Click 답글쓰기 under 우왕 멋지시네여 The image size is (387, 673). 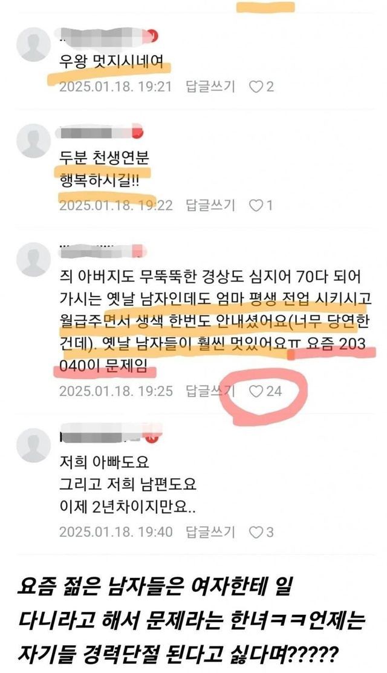coord(210,87)
